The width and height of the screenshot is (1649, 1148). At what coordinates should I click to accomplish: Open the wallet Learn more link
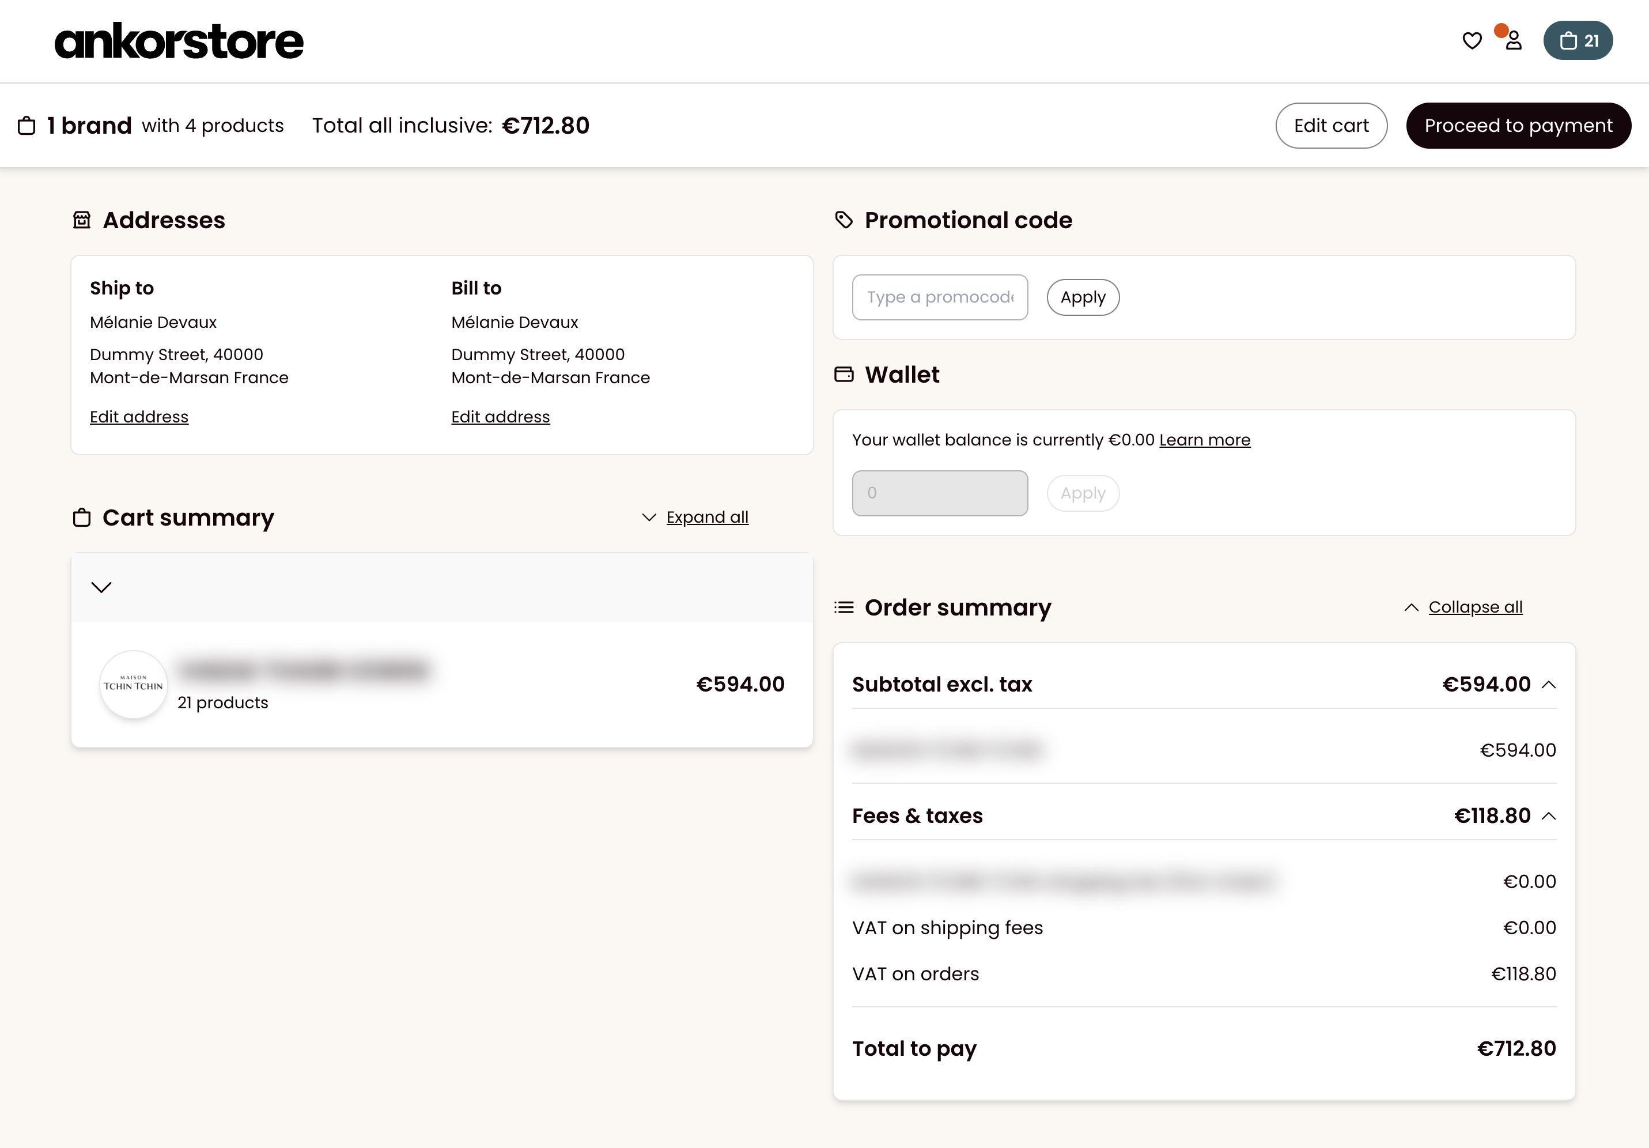(x=1204, y=440)
